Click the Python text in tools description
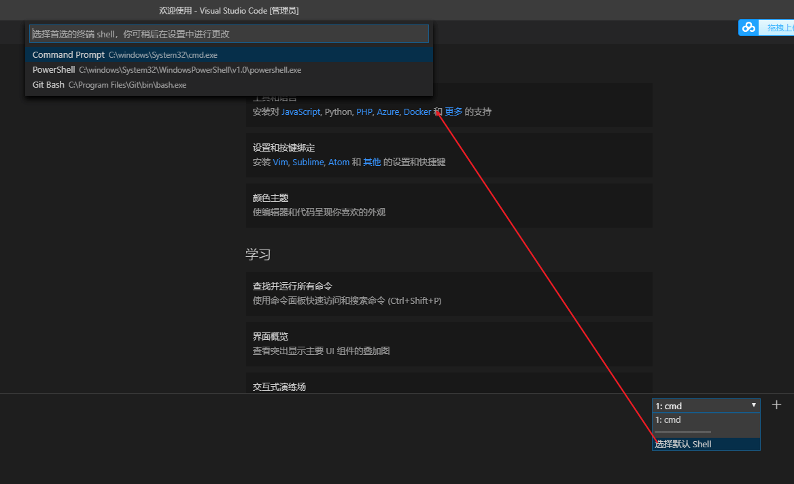 point(338,112)
